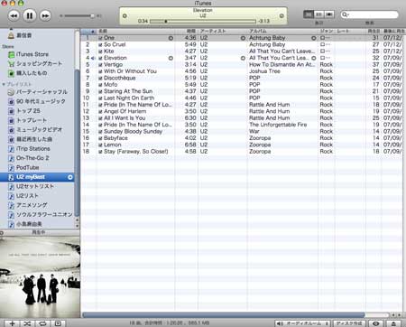
Task: Click the horizontal scrollbar below song list
Action: coord(224,315)
